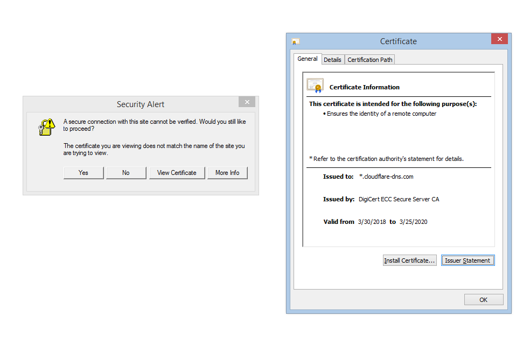Click No in the Security Alert dialog
This screenshot has height=338, width=530.
pyautogui.click(x=126, y=173)
